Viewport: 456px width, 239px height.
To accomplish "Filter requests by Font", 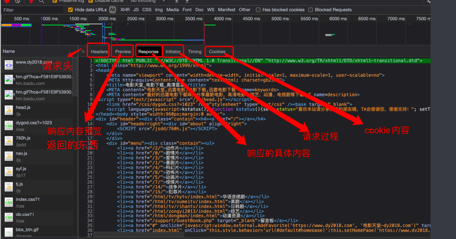I will point(187,9).
